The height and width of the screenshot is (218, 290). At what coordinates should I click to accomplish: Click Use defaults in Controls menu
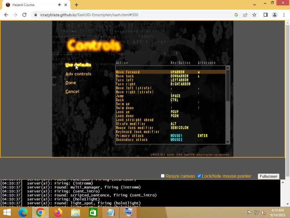(x=78, y=65)
